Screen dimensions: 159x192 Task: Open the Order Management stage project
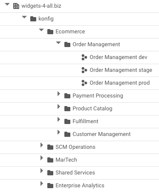click(121, 70)
